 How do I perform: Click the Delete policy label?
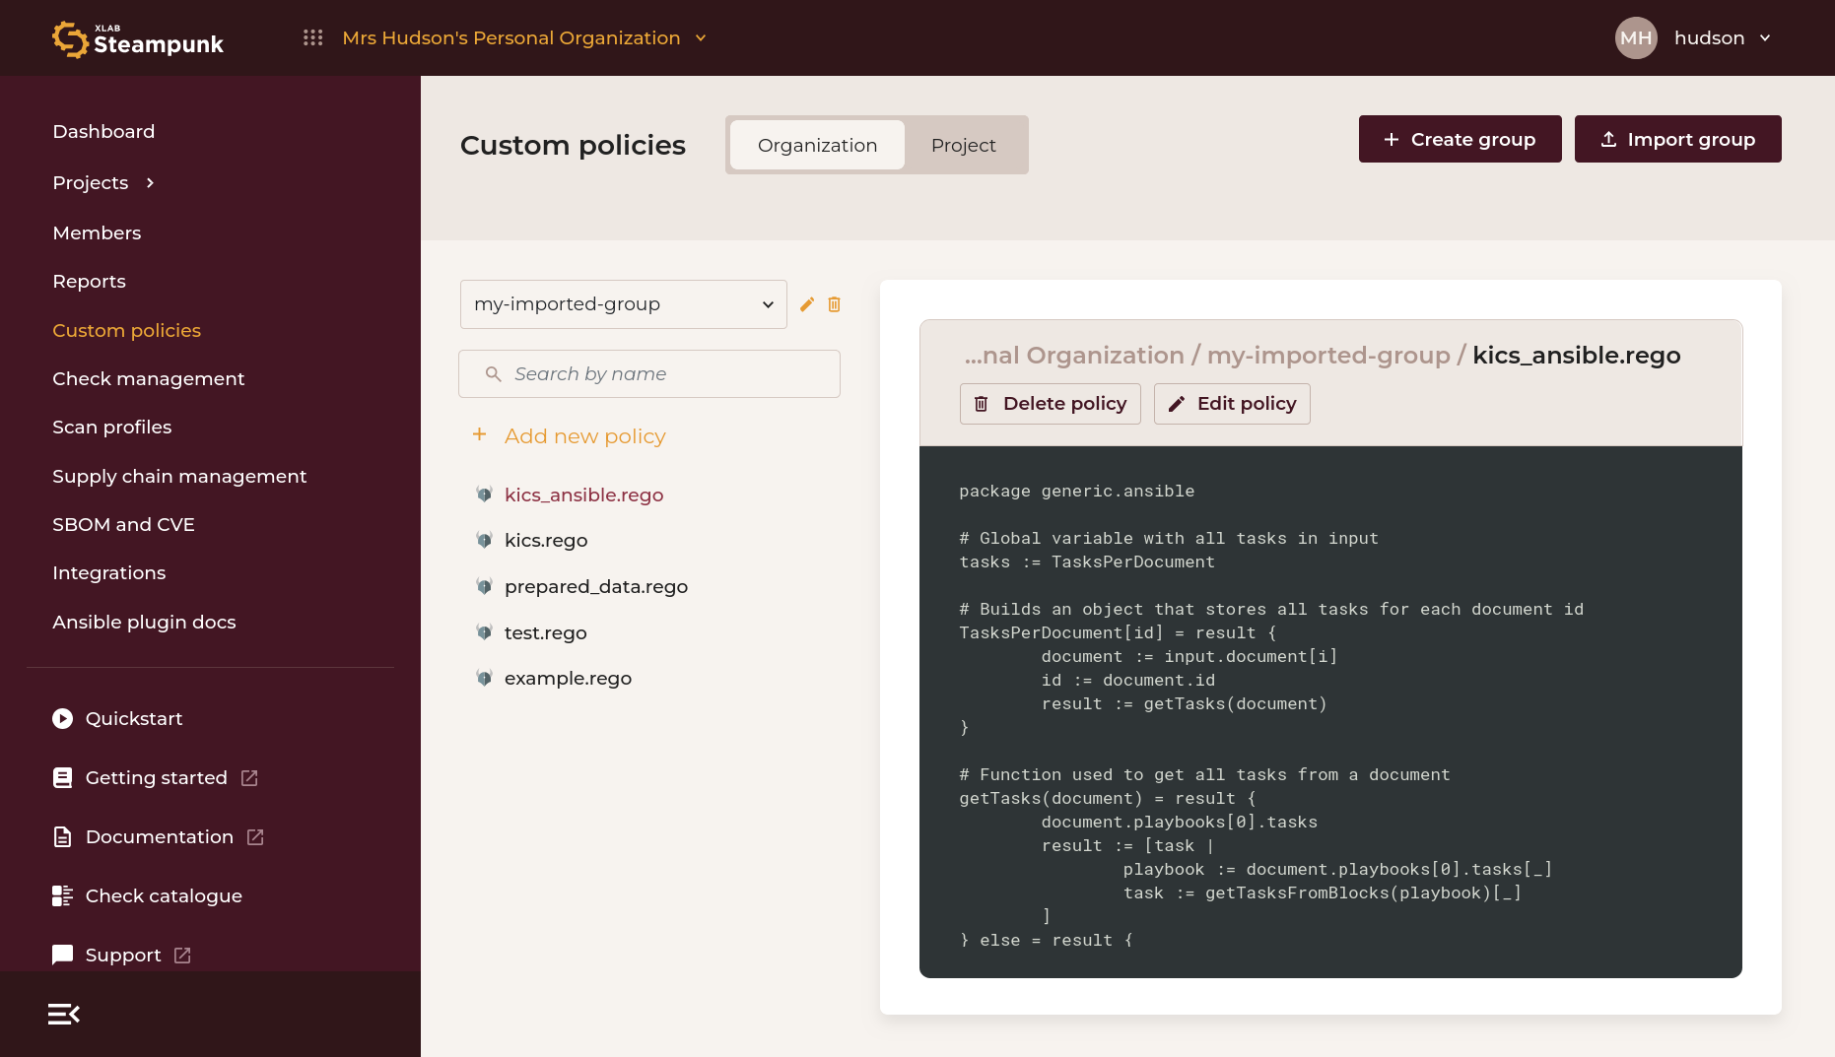1064,404
